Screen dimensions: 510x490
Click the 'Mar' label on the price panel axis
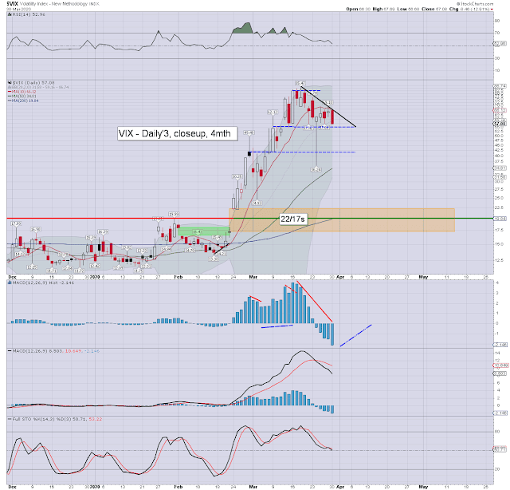point(253,277)
